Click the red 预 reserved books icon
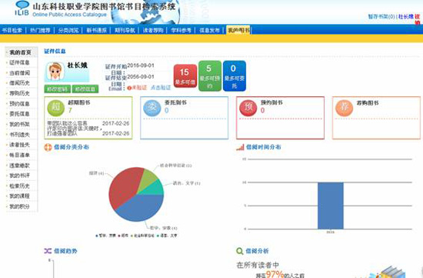 [248, 108]
